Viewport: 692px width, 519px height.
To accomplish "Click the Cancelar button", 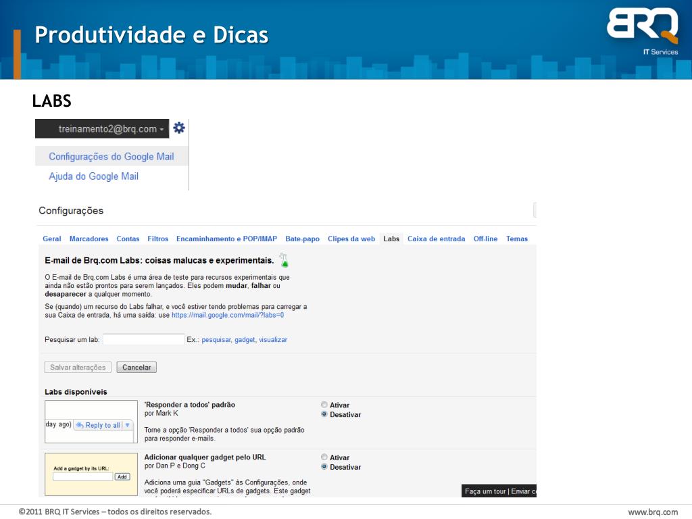I will 137,367.
